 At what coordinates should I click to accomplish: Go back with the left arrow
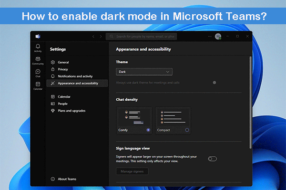point(93,37)
